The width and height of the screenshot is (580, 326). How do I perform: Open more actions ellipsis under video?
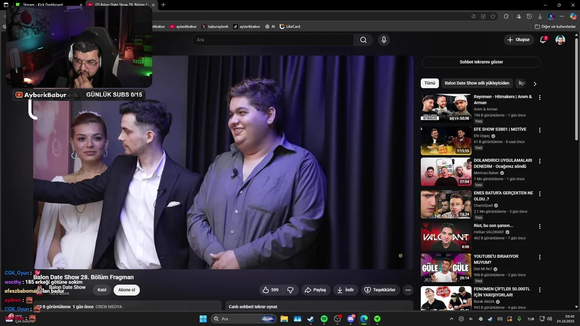coord(408,290)
